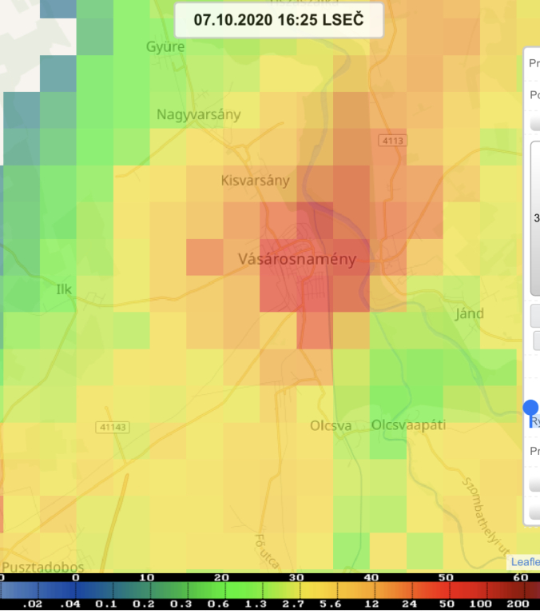Viewport: 540px width, 614px height.
Task: Click the Olcsva place label
Action: (331, 425)
